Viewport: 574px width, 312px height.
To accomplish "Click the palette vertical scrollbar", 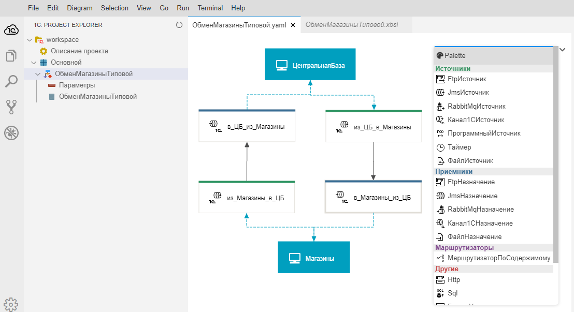I will (556, 155).
